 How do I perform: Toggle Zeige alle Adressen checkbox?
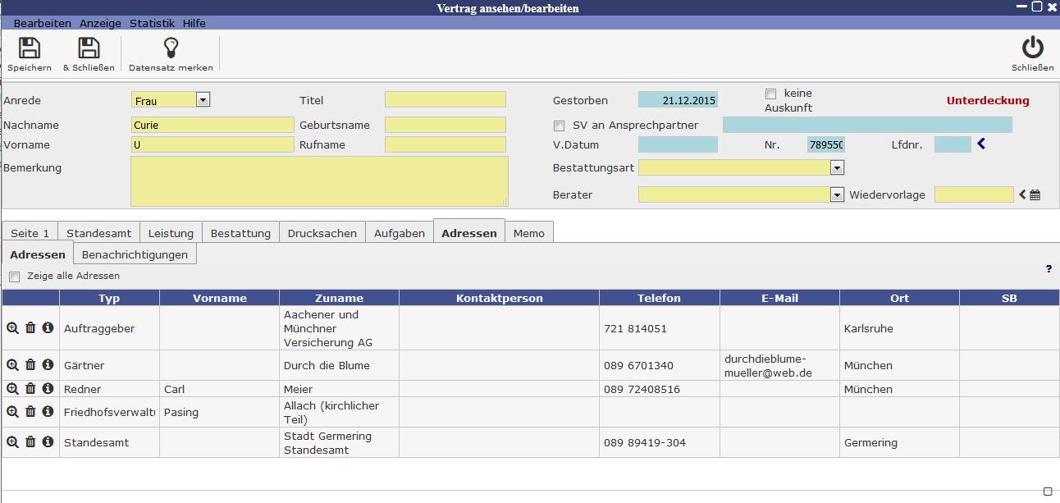pos(14,277)
